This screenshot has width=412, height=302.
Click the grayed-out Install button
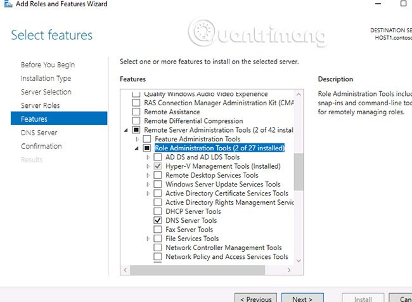coord(363,298)
